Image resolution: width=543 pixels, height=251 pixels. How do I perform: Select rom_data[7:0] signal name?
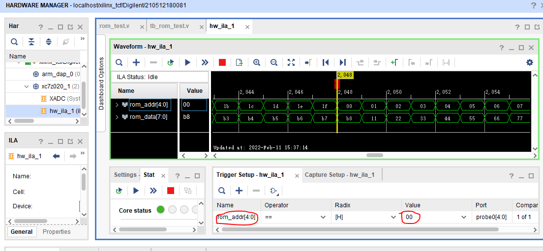click(149, 117)
